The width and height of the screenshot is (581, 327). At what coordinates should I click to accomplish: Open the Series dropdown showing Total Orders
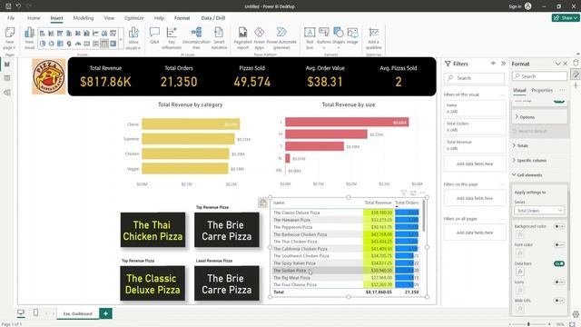tap(539, 210)
